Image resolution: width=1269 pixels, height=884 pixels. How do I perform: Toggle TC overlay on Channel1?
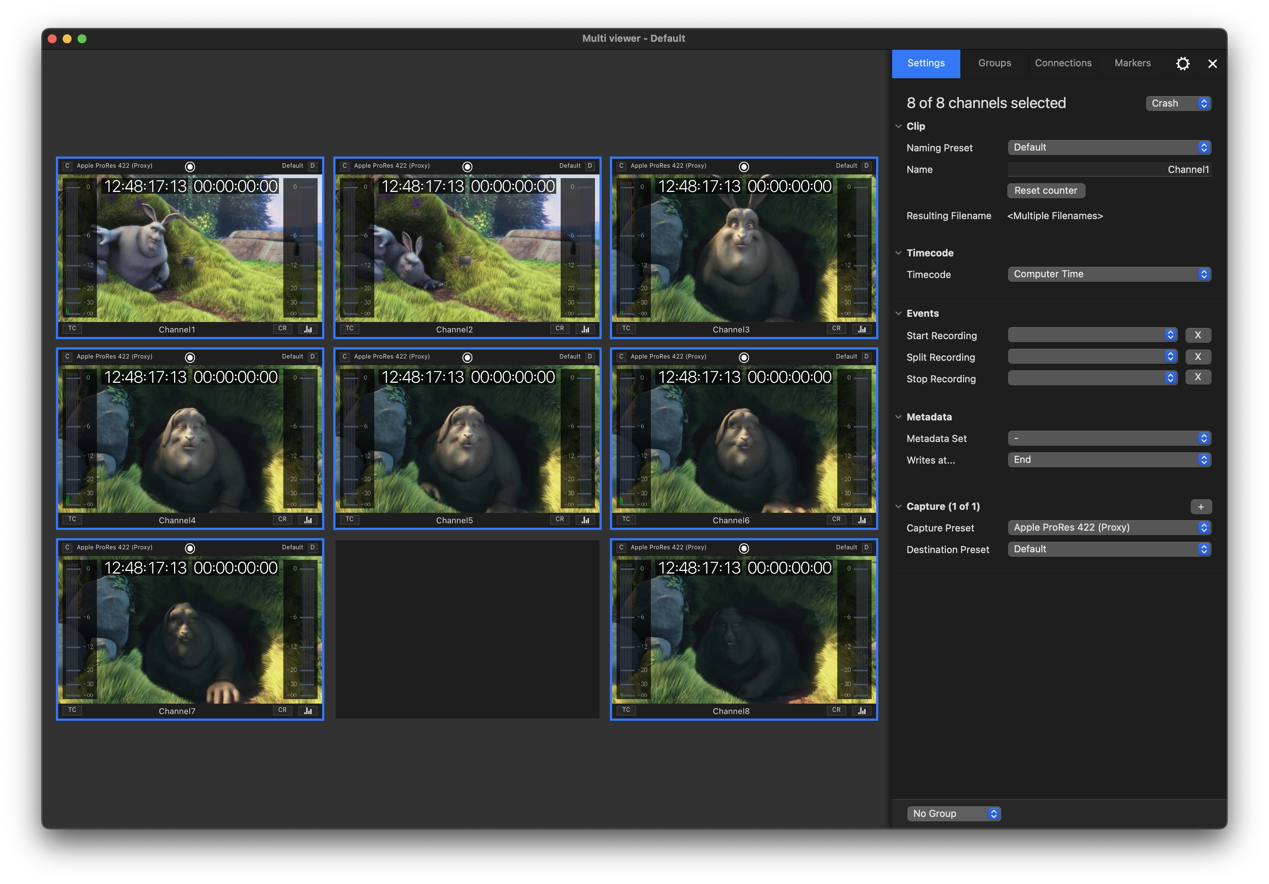point(72,328)
